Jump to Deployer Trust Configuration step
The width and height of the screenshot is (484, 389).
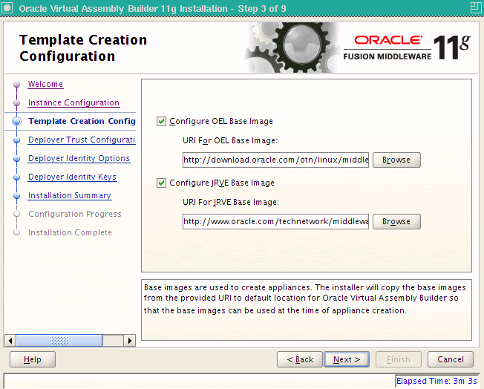pyautogui.click(x=82, y=140)
